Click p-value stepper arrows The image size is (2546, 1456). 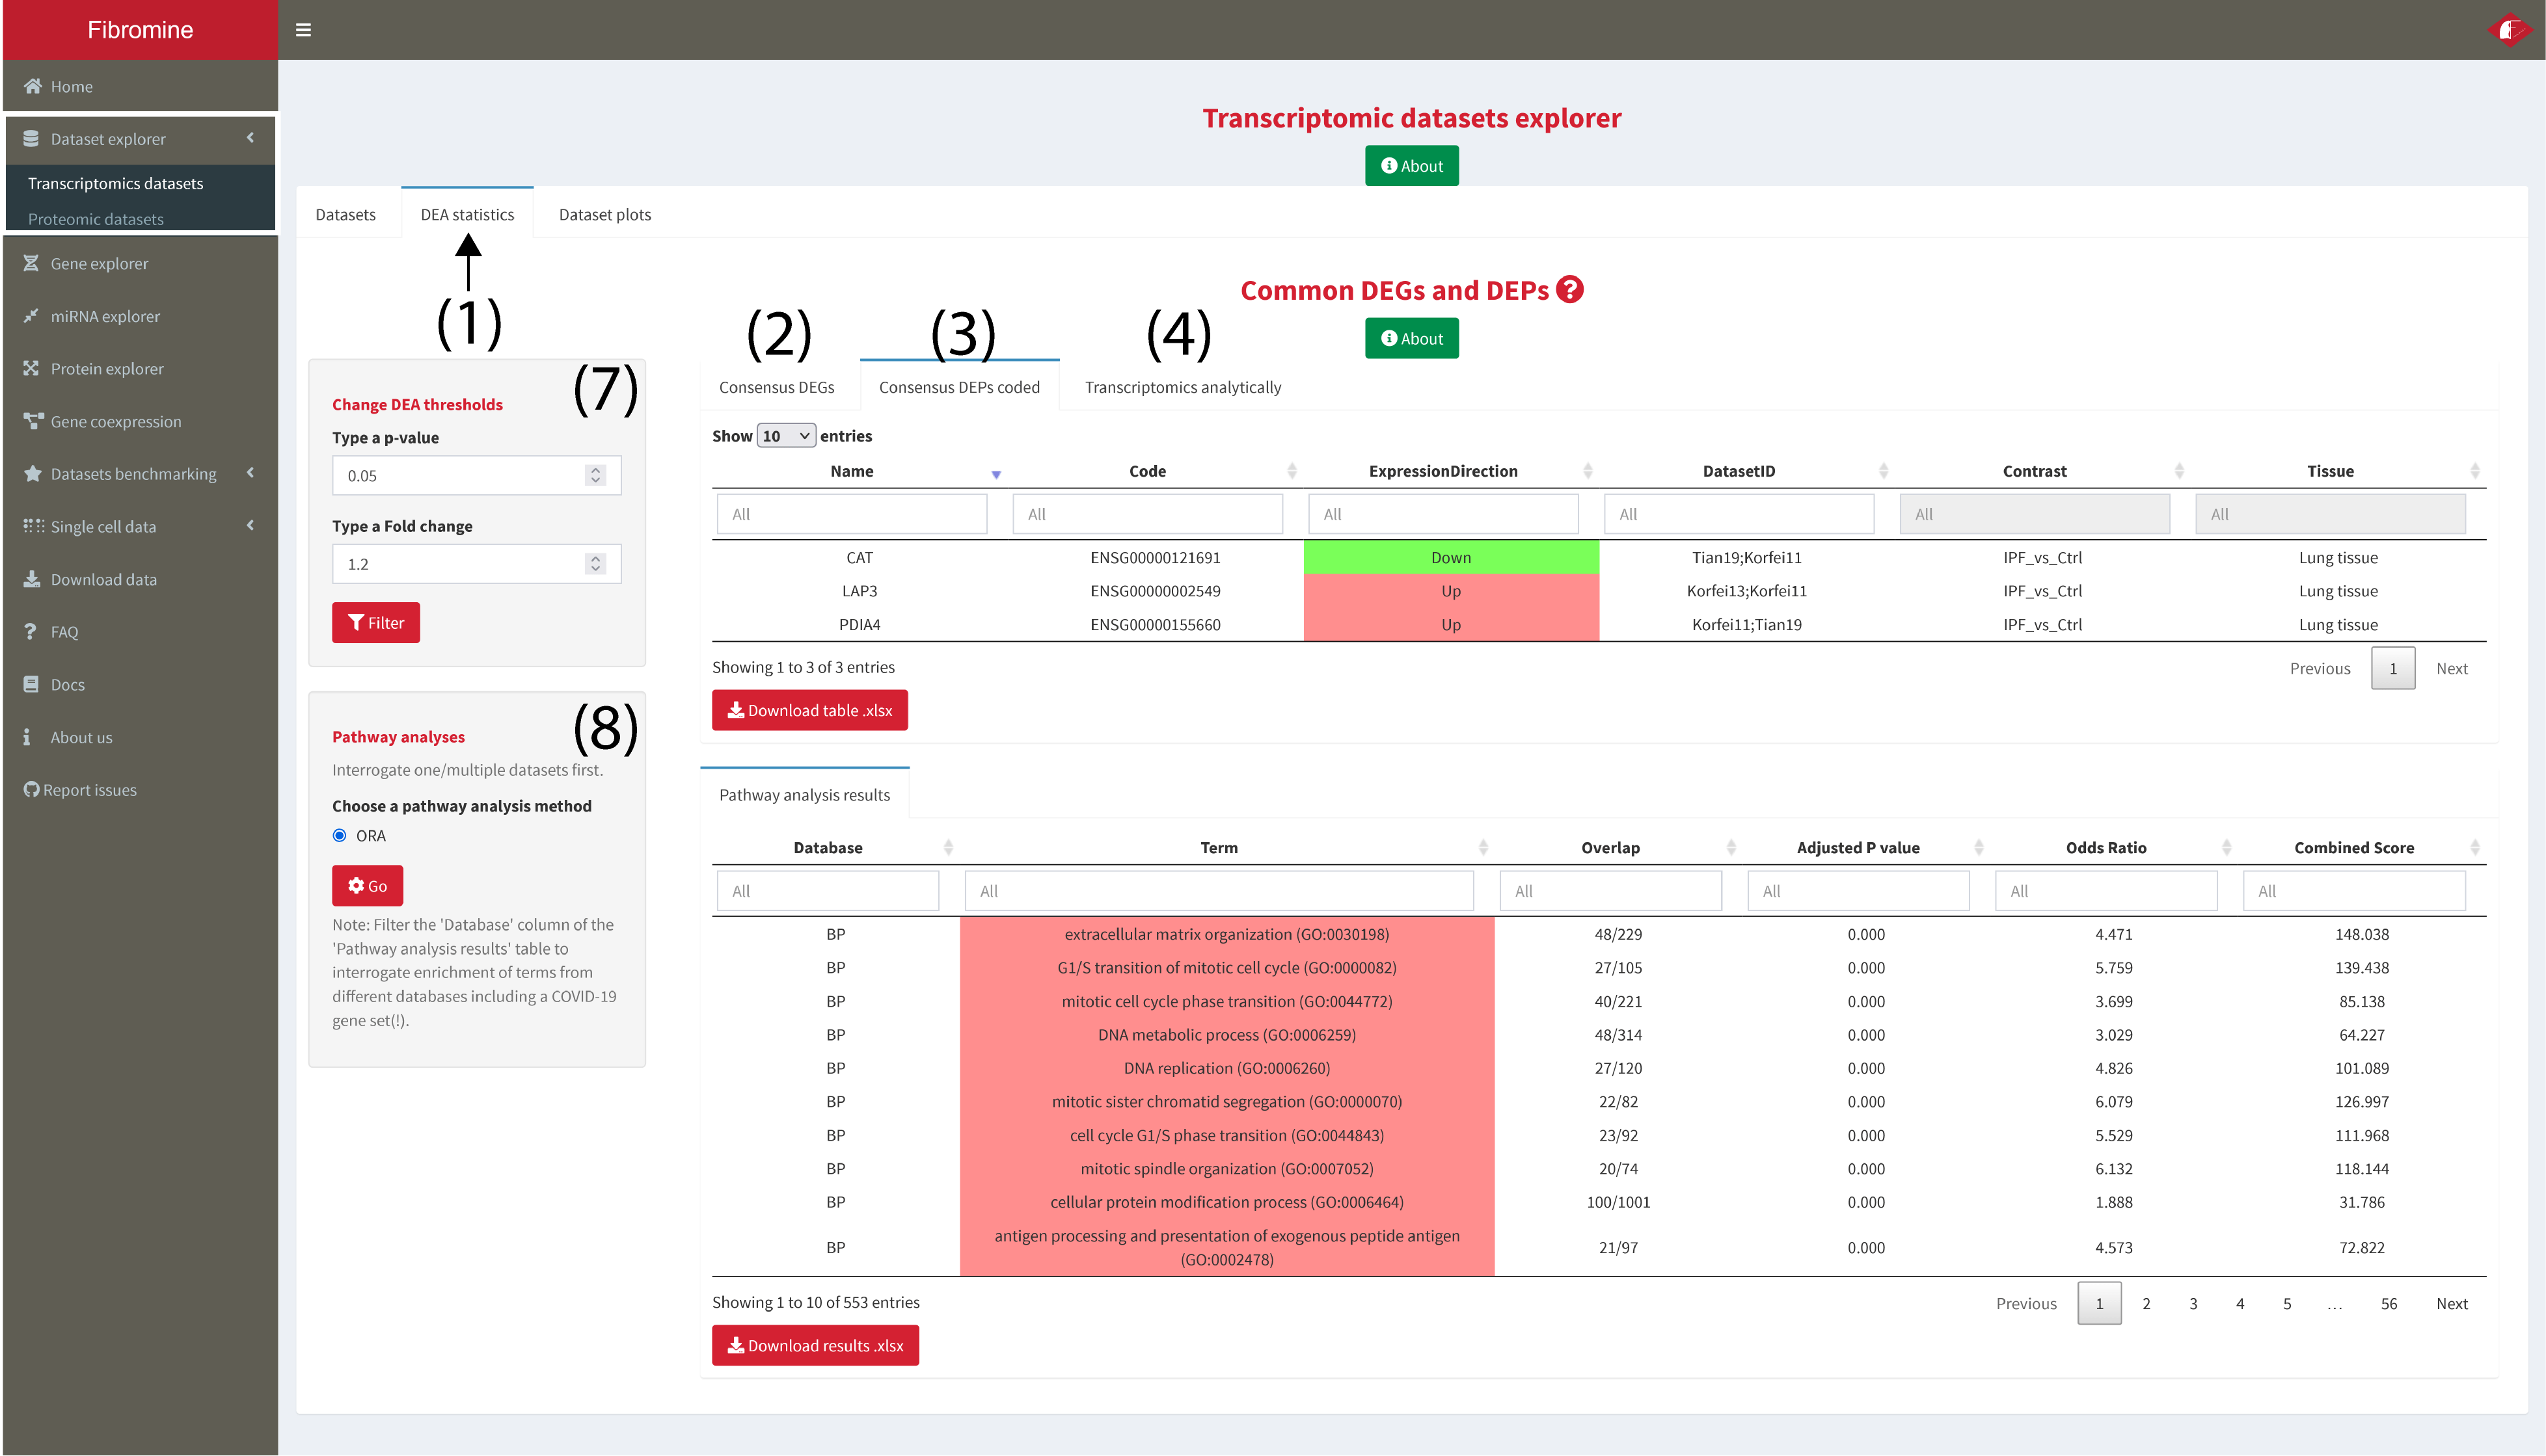coord(595,475)
